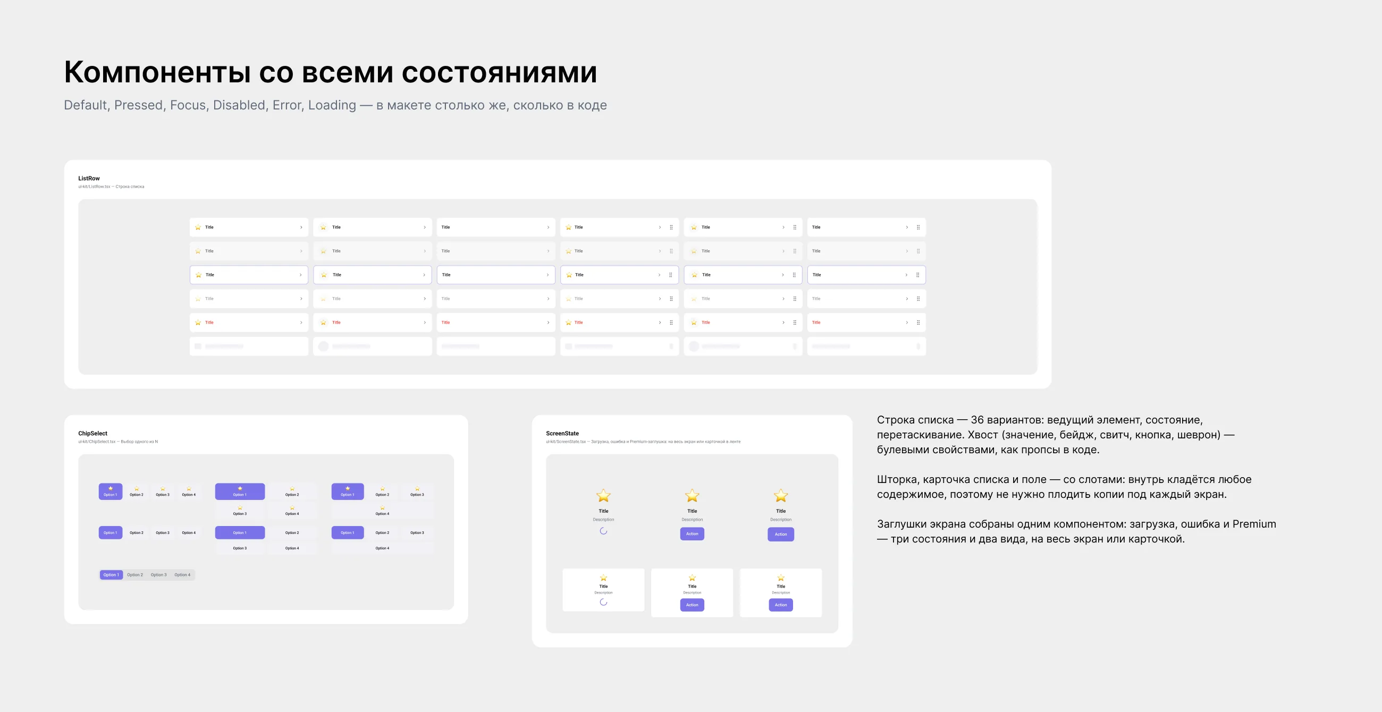
Task: Click Action button under middle large star
Action: [692, 534]
